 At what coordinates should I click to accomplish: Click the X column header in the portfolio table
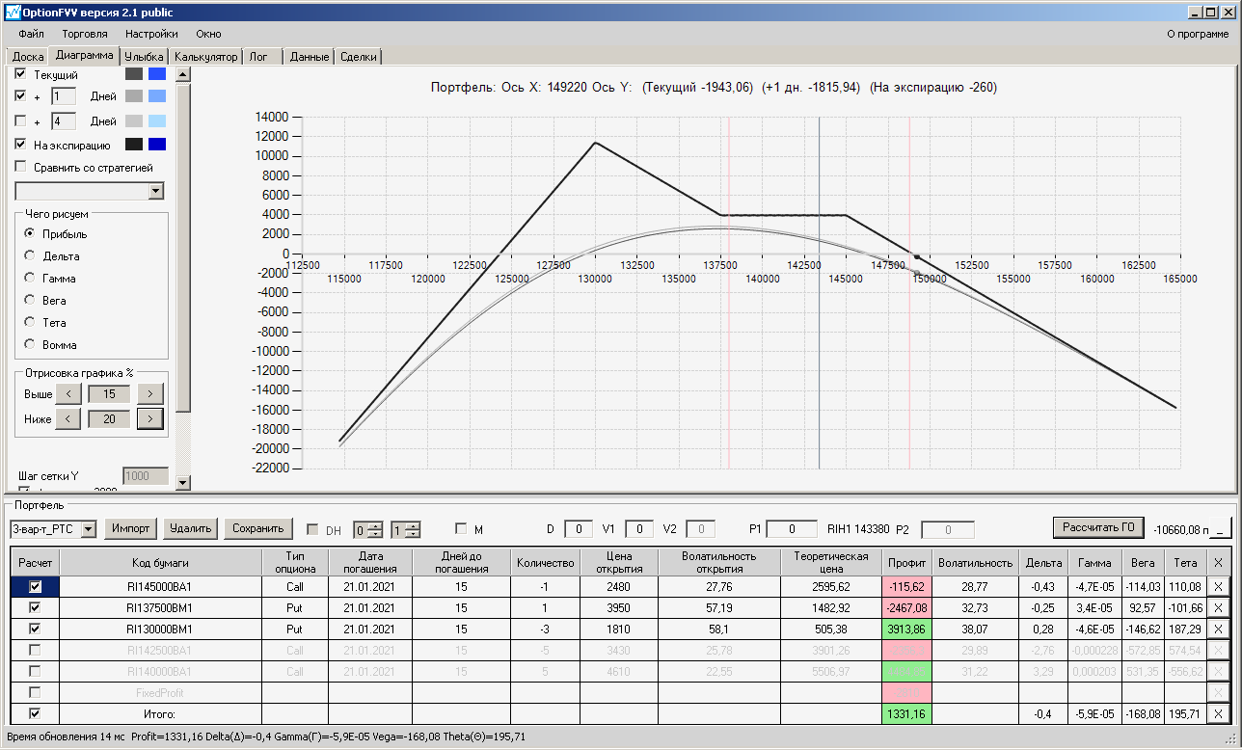click(1218, 562)
